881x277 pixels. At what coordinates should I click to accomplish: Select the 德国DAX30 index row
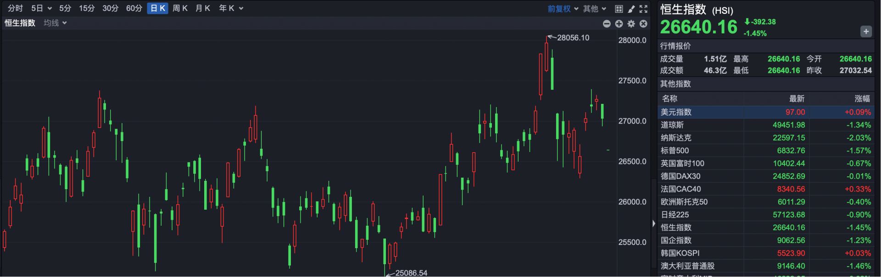(766, 176)
